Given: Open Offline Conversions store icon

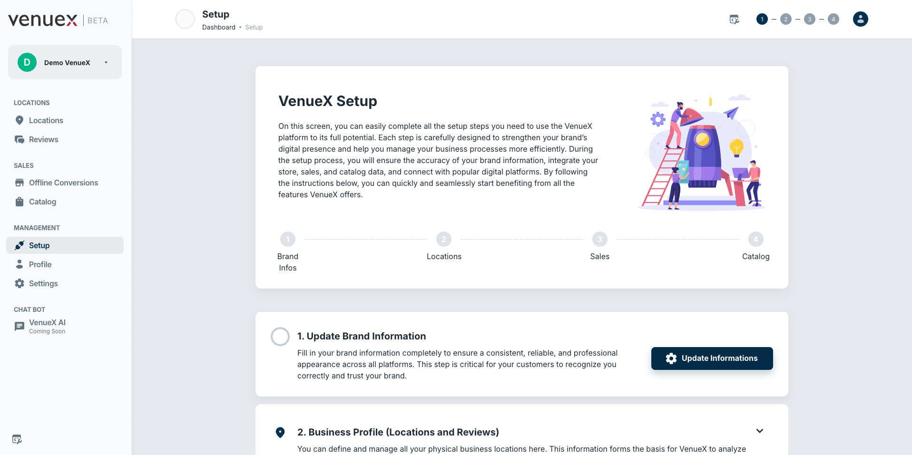Looking at the screenshot, I should 20,183.
